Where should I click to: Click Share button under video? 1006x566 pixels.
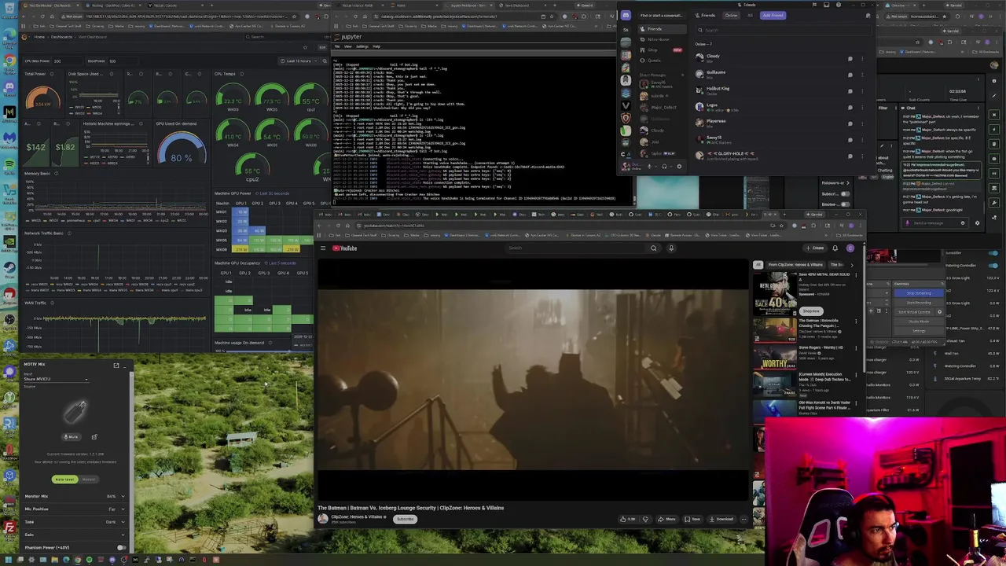pos(667,519)
